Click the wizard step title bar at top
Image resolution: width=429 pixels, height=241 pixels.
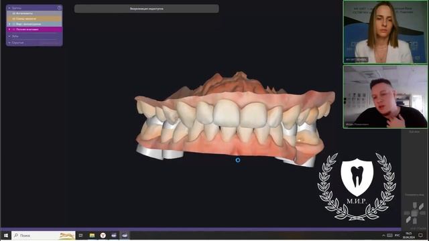146,9
